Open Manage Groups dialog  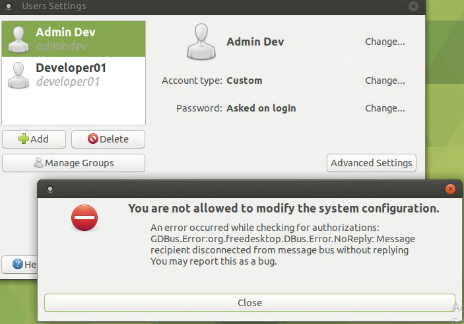coord(73,163)
